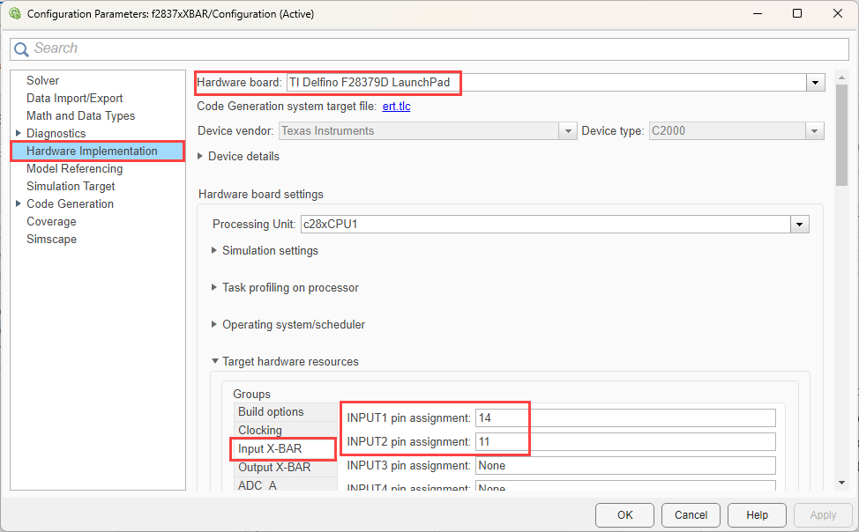
Task: Open the Device vendor dropdown
Action: [568, 131]
